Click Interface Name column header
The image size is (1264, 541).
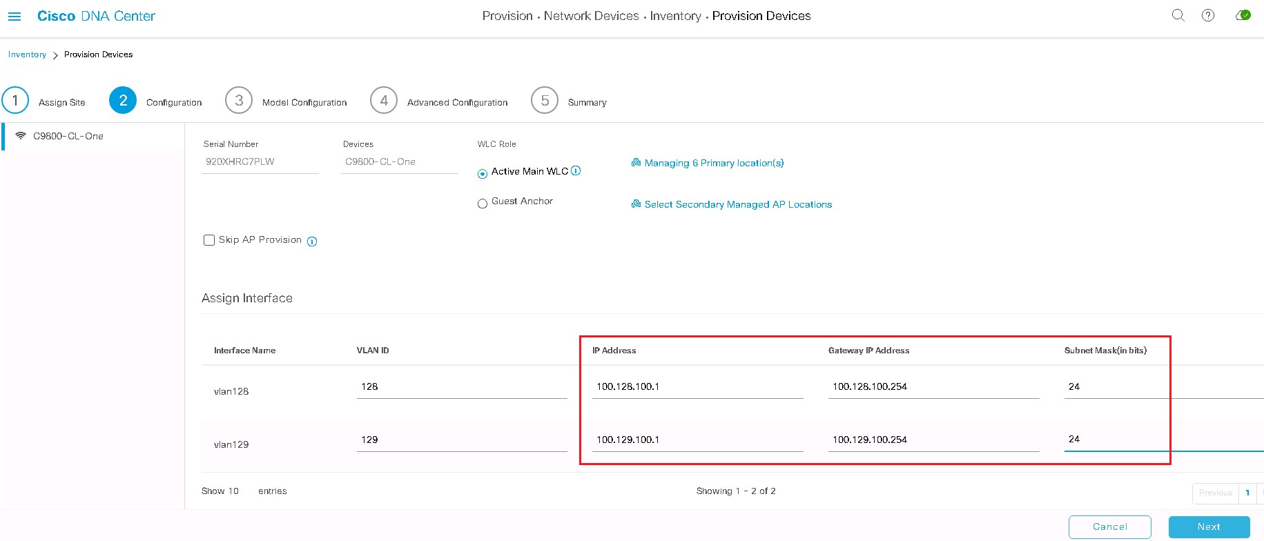coord(244,351)
